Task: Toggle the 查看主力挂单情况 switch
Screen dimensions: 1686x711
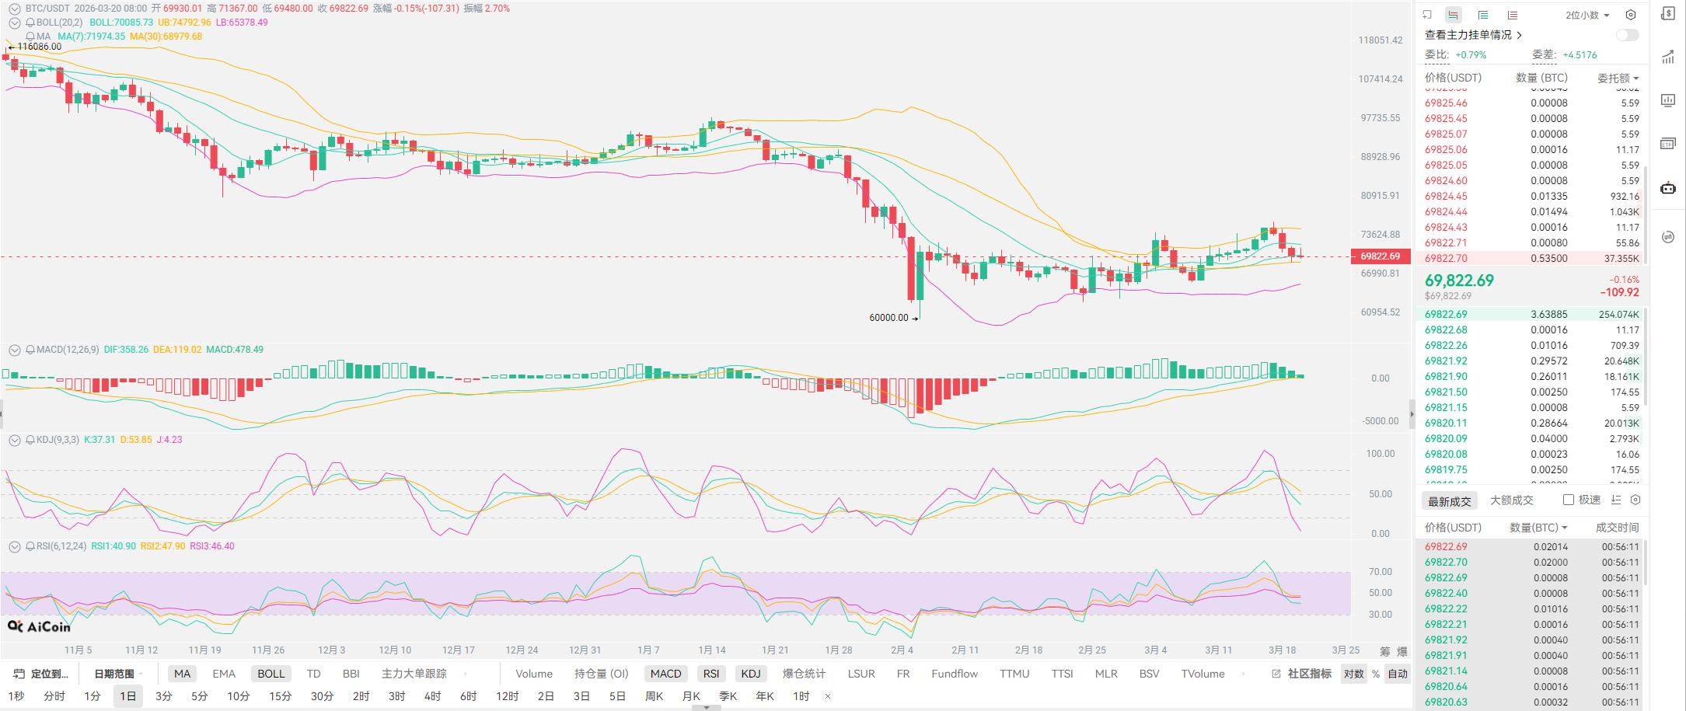Action: pos(1627,35)
